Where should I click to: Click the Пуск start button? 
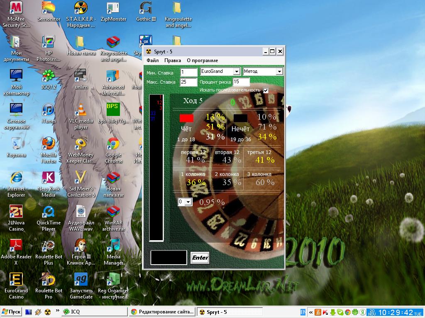(11, 312)
